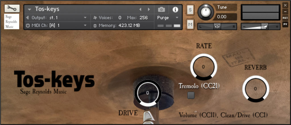
Task: Open the wrench edit mode button
Action: (x=12, y=8)
